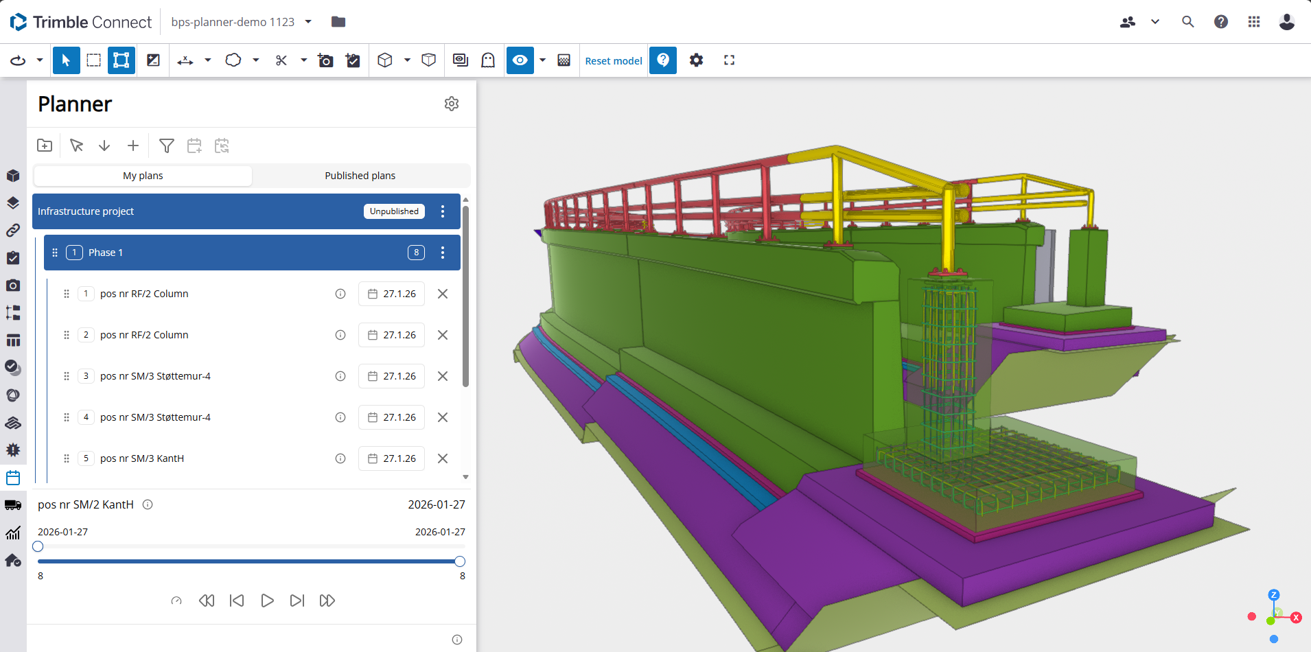1311x652 pixels.
Task: Expand the visibility eye dropdown arrow
Action: point(542,60)
